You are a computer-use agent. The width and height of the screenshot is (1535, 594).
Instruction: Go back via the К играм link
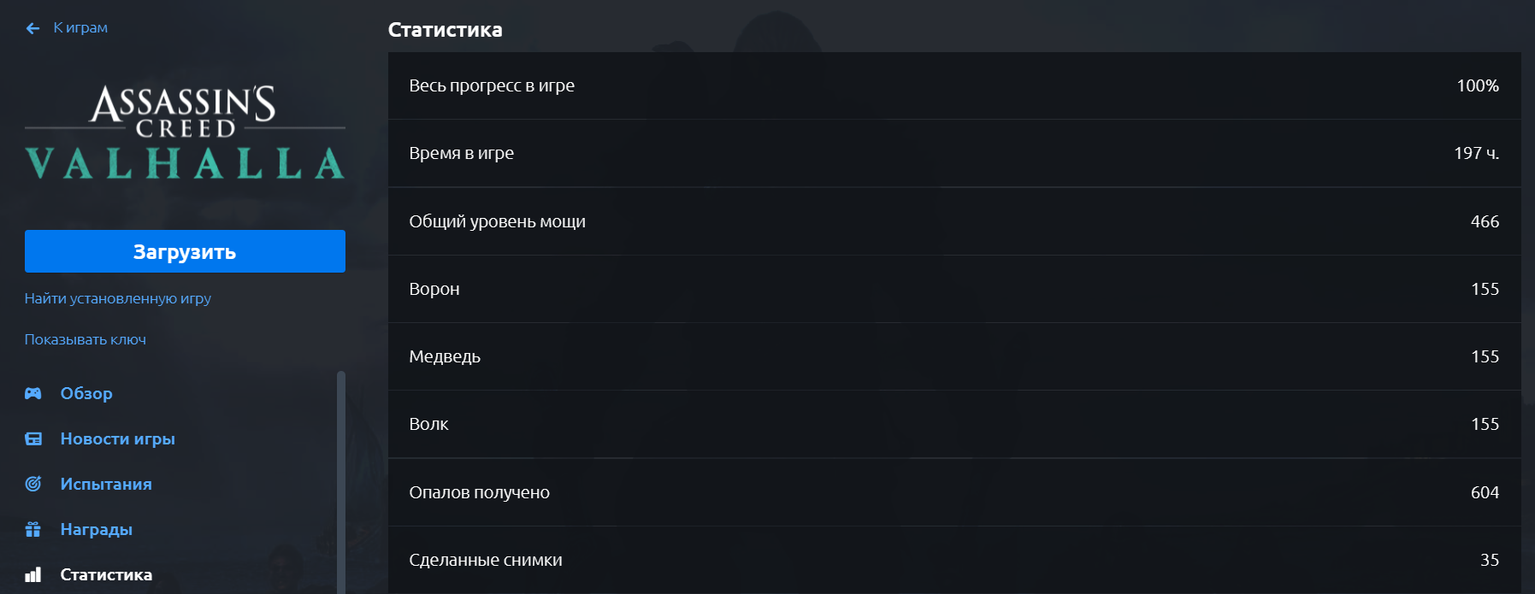[80, 28]
